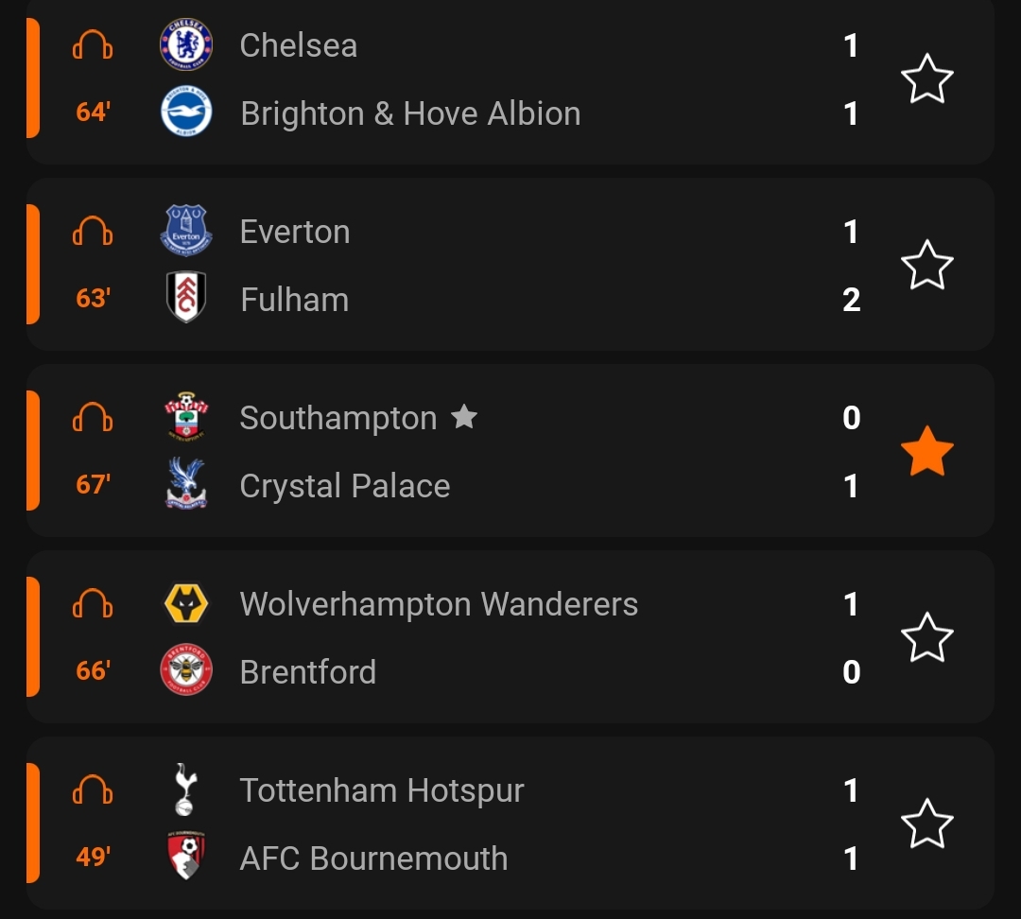Click the Wolverhampton Wanderers wolf logo
Viewport: 1021px width, 919px height.
tap(186, 604)
